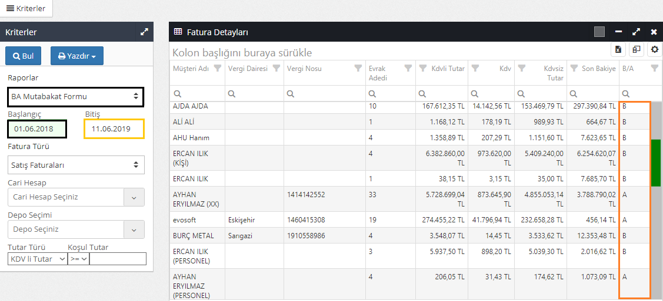
Task: Export grid to Excel icon
Action: click(618, 49)
